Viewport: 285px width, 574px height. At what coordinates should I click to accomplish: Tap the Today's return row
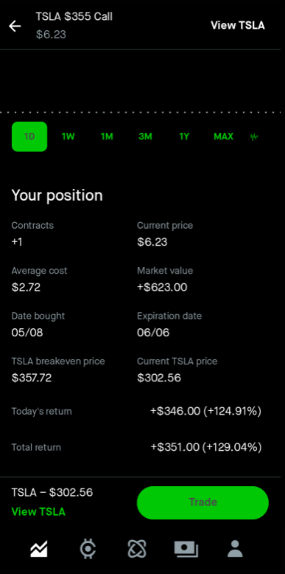(137, 411)
